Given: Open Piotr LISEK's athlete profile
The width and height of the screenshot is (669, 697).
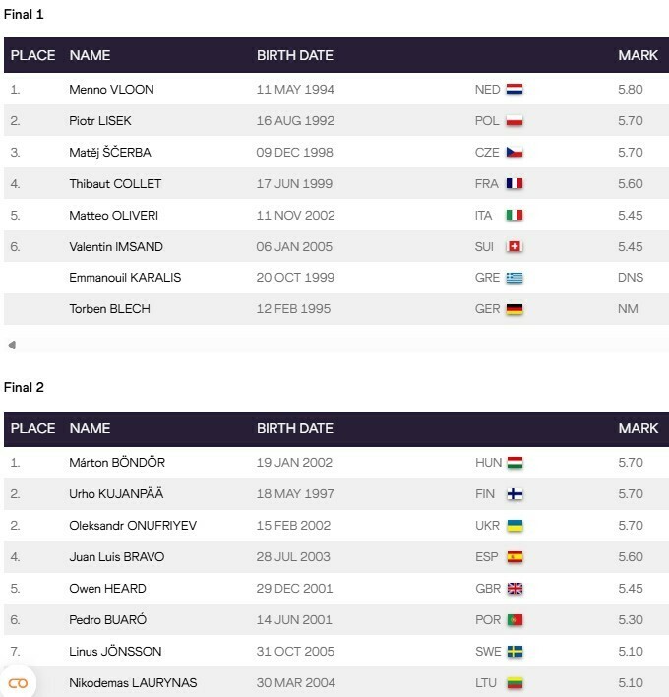Looking at the screenshot, I should (99, 121).
